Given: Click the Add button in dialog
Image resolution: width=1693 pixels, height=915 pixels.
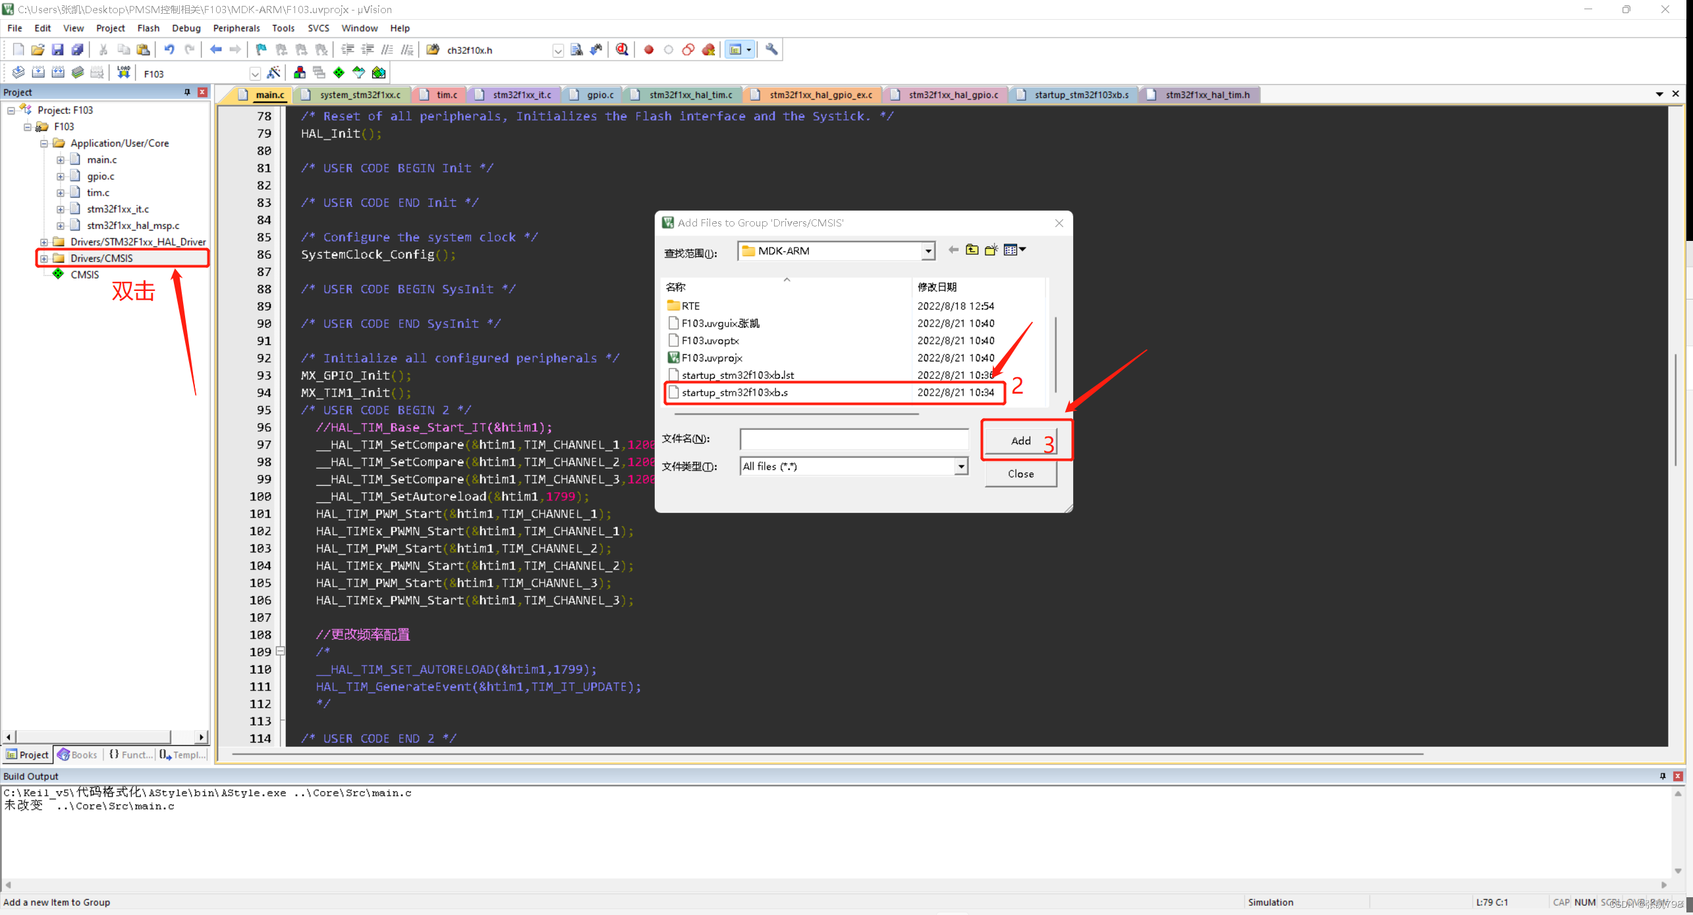Looking at the screenshot, I should point(1020,440).
